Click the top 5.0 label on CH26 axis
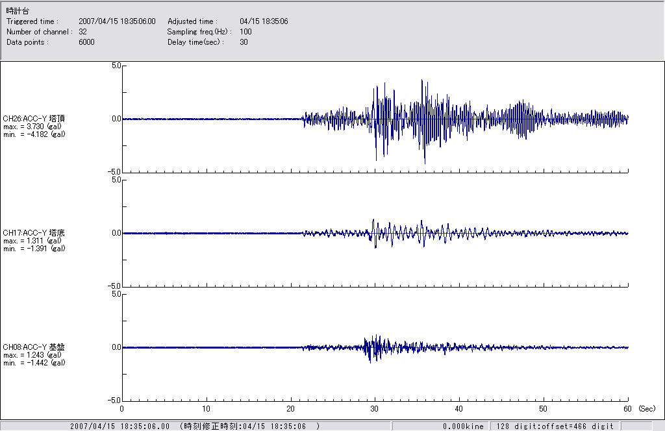Screen dimensions: 665x431 tap(116, 66)
